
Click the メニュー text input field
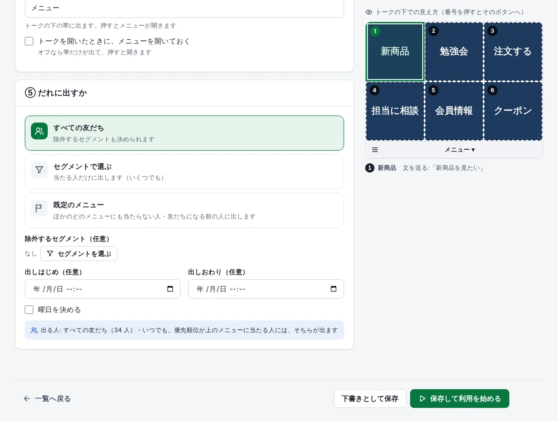[184, 8]
